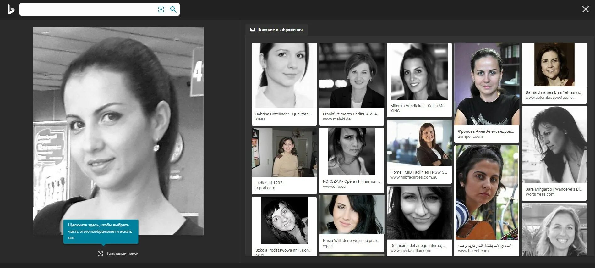This screenshot has height=268, width=595.
Task: Open the Szkoła Podstawowa nr 1 thumbnail
Action: tap(284, 221)
